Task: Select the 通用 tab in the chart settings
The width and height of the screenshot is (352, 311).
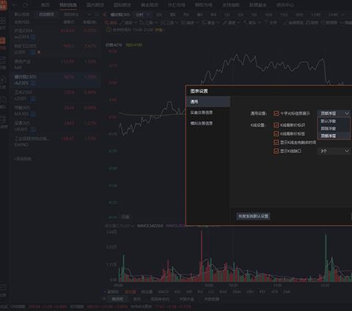Action: tap(208, 102)
